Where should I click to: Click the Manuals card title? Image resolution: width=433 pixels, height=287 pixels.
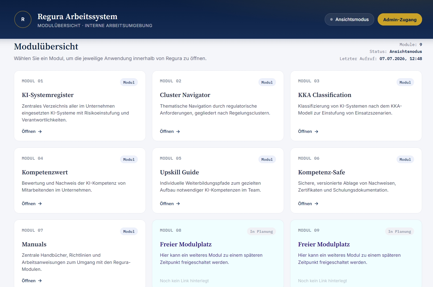pyautogui.click(x=34, y=244)
